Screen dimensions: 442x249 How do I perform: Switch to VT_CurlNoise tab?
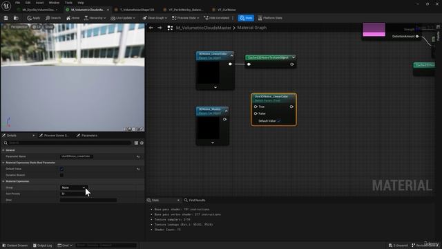coord(227,10)
